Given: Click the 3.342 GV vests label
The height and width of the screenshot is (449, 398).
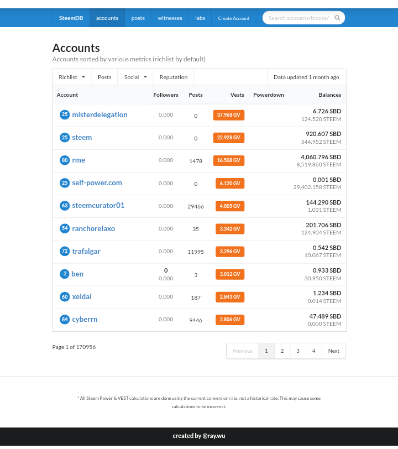Looking at the screenshot, I should (230, 228).
